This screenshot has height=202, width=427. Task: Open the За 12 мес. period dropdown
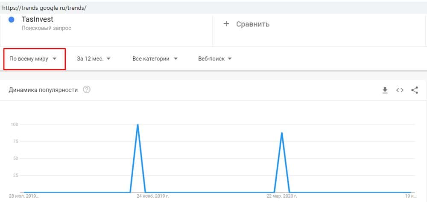(x=94, y=59)
